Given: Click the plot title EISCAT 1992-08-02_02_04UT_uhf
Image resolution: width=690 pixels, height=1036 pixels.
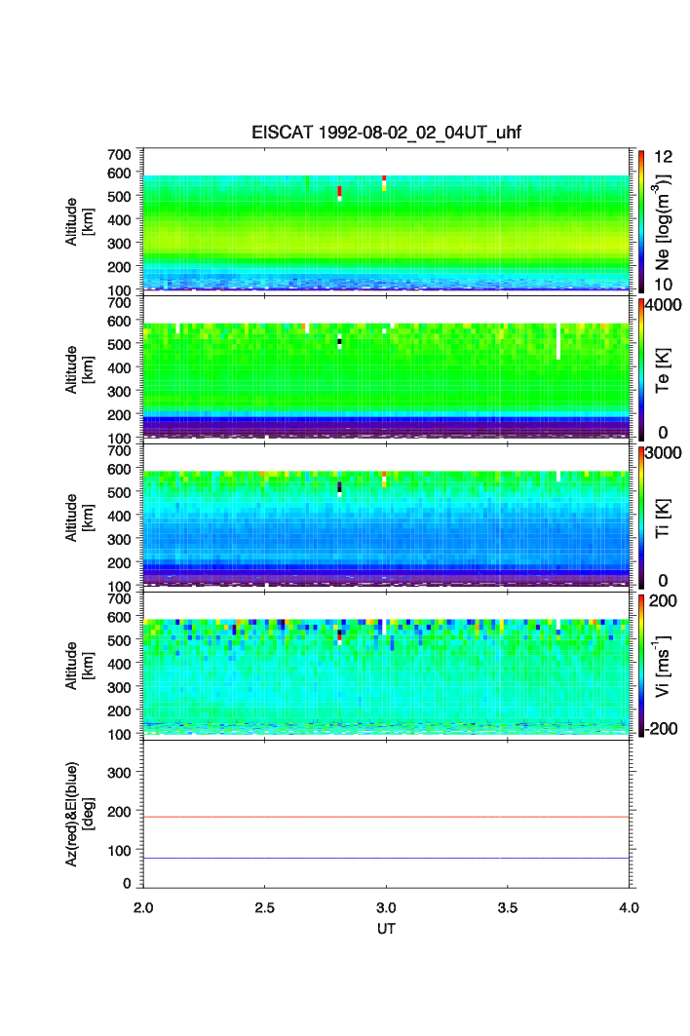Looking at the screenshot, I should (386, 133).
